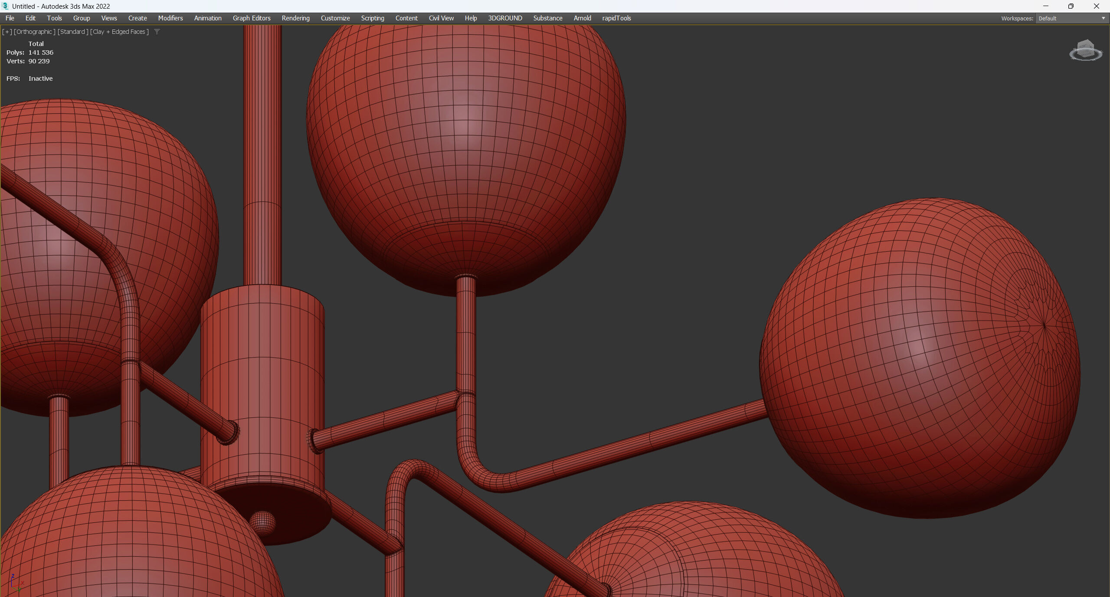Open the File menu
The height and width of the screenshot is (597, 1110).
pos(10,18)
